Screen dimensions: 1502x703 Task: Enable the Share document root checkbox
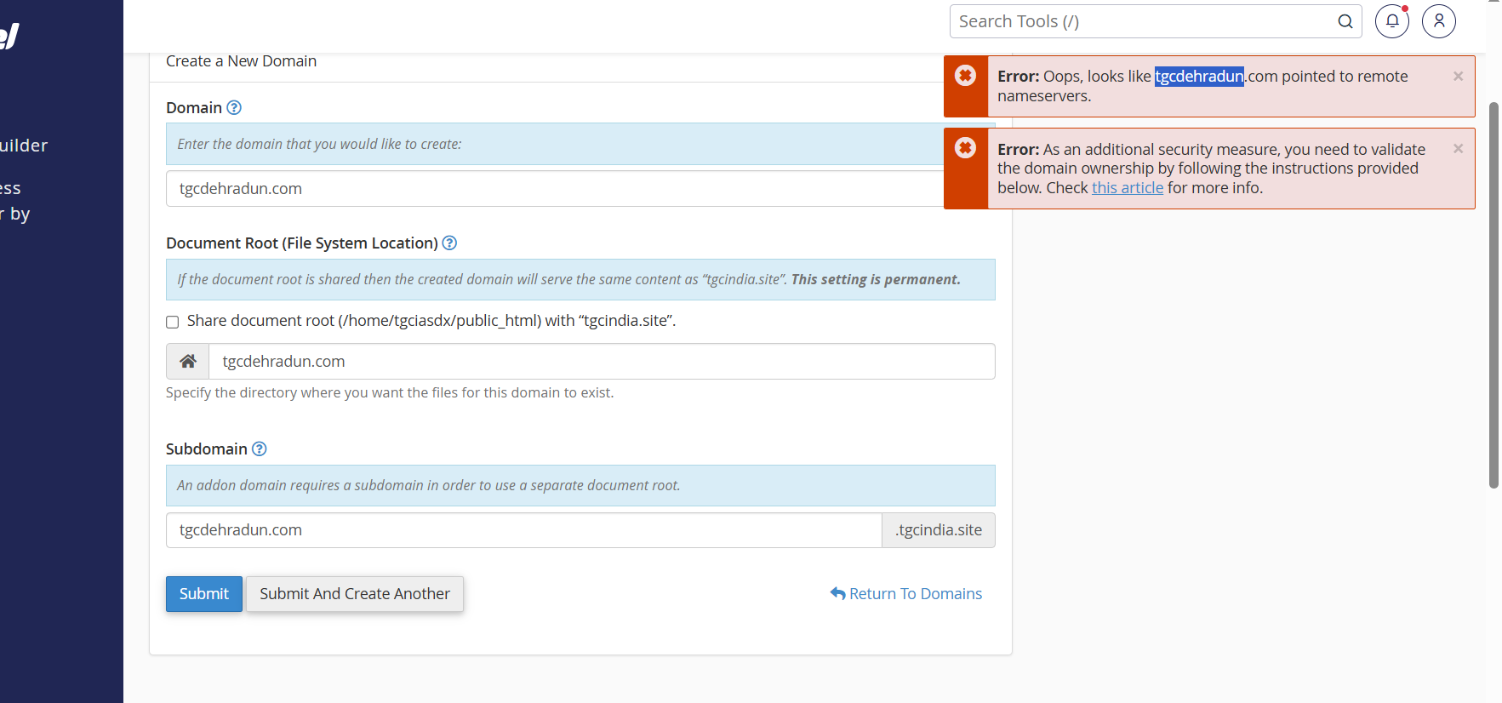pos(173,322)
